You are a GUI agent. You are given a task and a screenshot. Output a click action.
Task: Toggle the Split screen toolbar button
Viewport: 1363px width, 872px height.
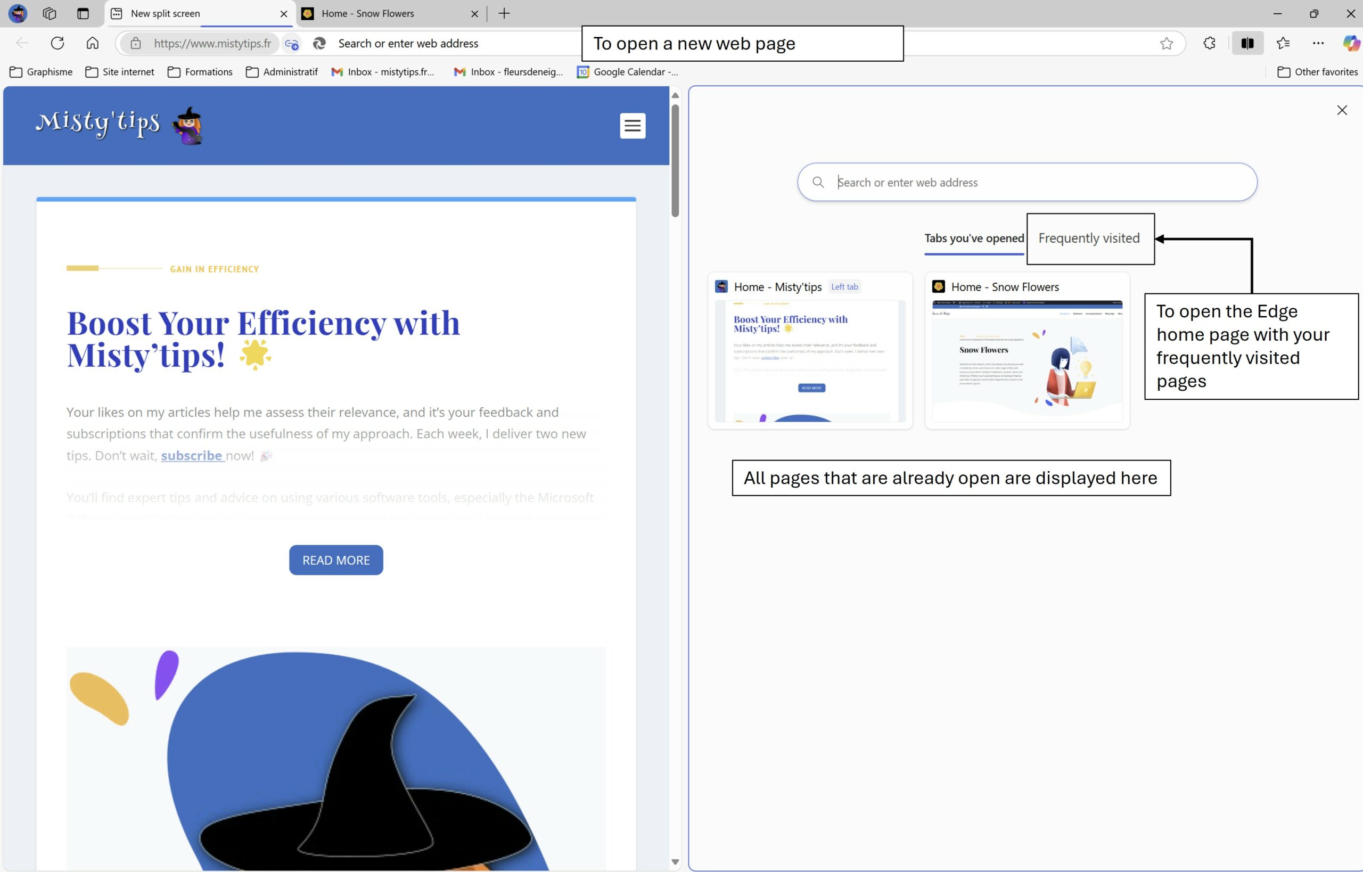coord(1247,43)
